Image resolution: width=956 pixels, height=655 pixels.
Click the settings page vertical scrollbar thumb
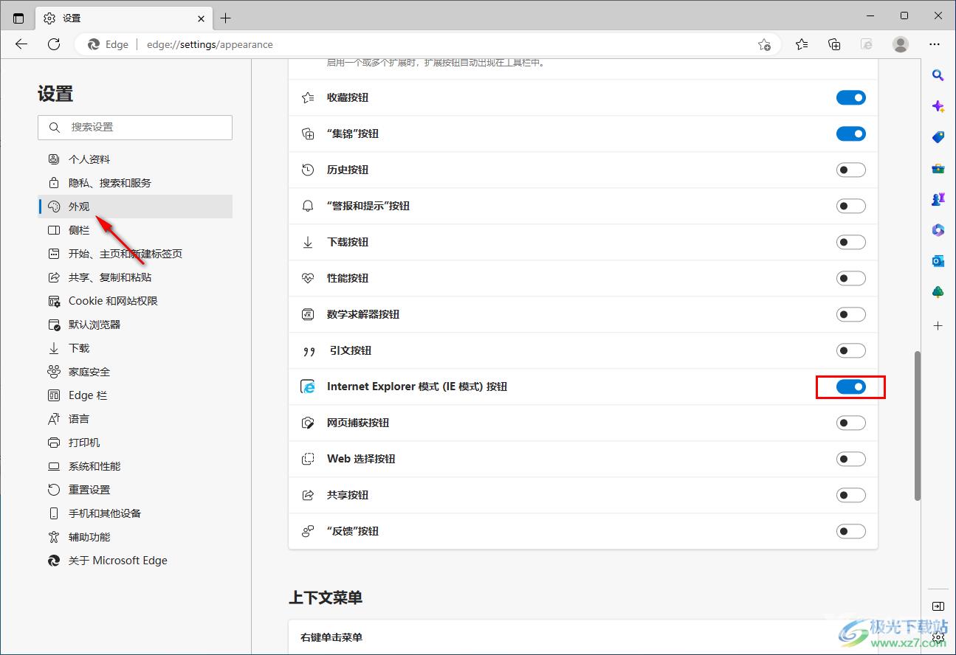pos(918,426)
